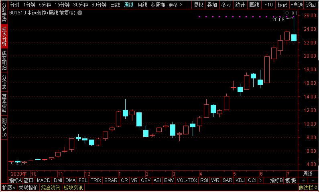The image size is (319, 192).
Task: Switch to 日线 daily chart
Action: 115,5
